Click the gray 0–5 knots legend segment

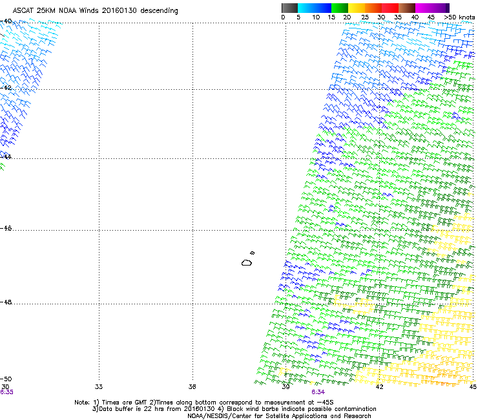(289, 8)
